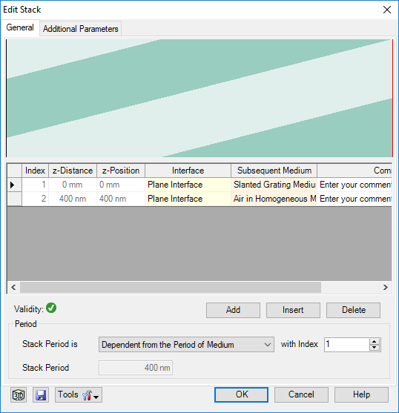The image size is (399, 413).
Task: Close the Edit Stack dialog
Action: point(387,10)
